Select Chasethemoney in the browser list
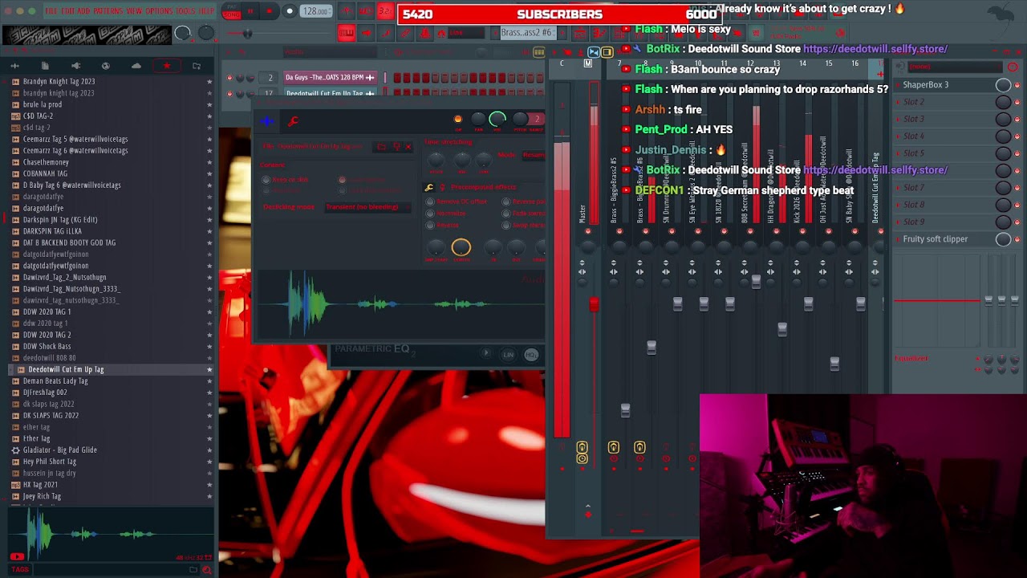 [46, 162]
